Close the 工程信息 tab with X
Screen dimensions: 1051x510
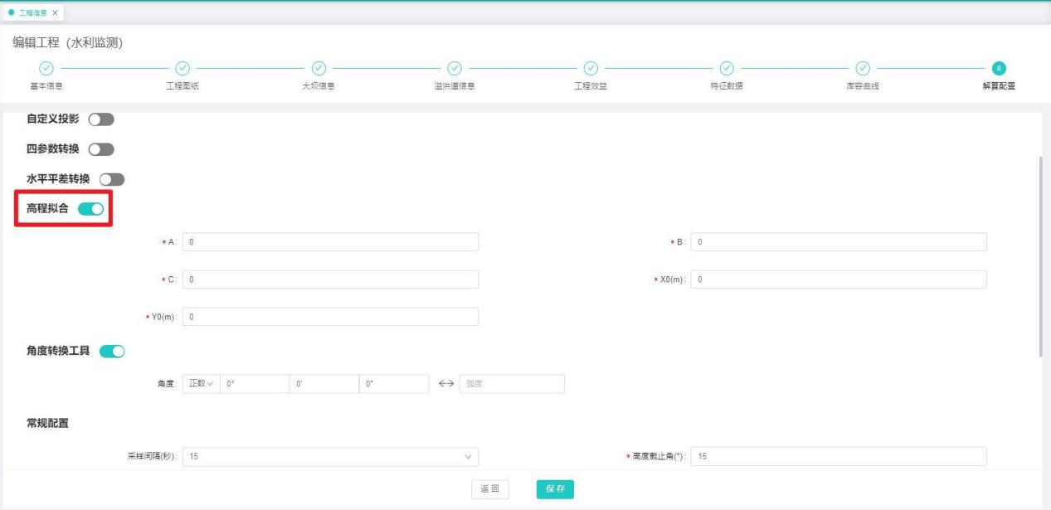(56, 12)
